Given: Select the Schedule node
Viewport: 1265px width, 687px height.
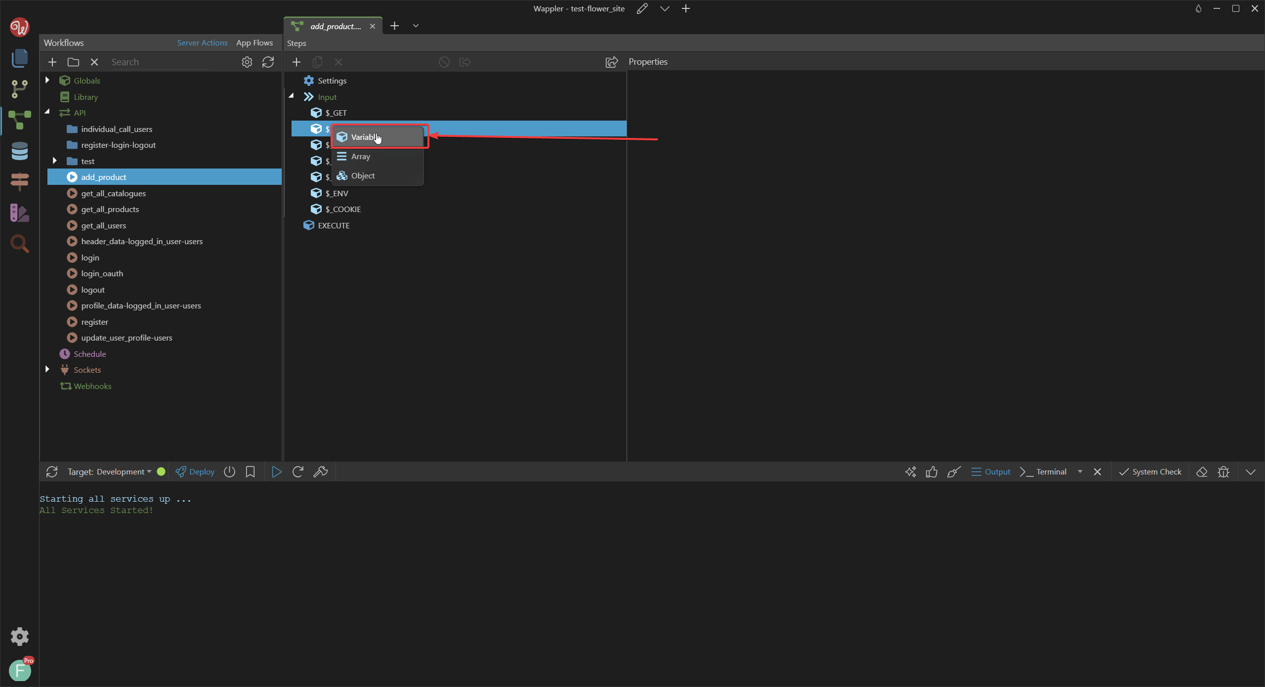Looking at the screenshot, I should pyautogui.click(x=89, y=354).
